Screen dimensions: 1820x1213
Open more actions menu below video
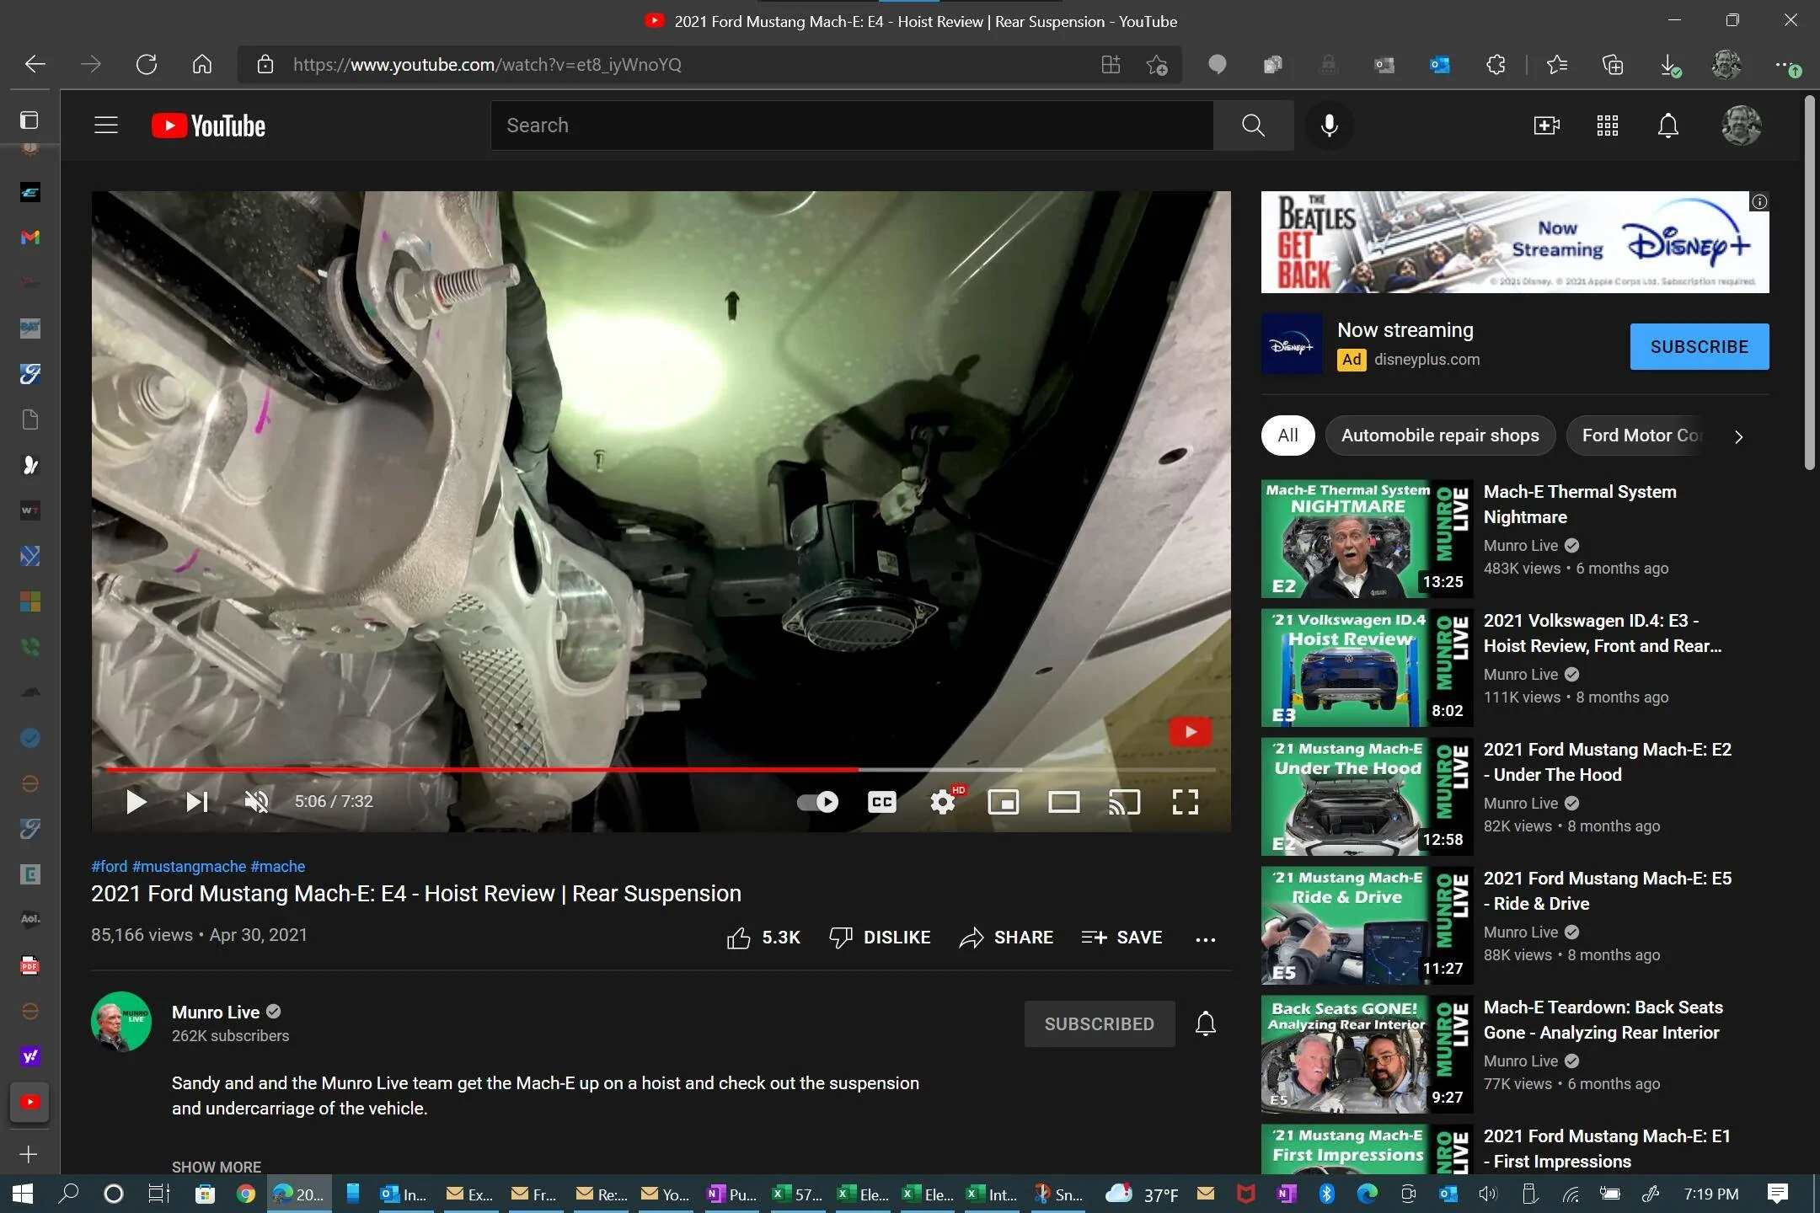pos(1206,938)
